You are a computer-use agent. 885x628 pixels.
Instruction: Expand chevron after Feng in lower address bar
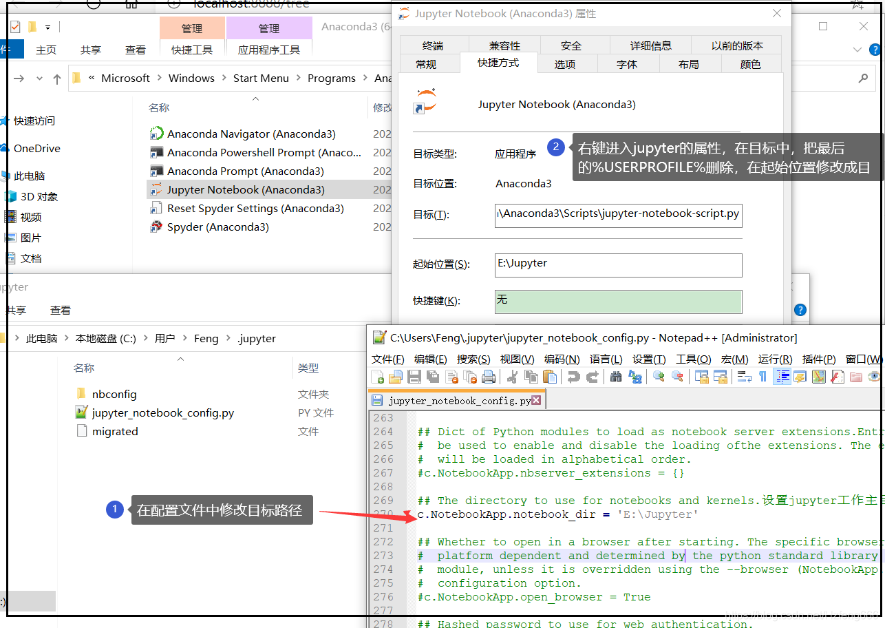pyautogui.click(x=228, y=339)
